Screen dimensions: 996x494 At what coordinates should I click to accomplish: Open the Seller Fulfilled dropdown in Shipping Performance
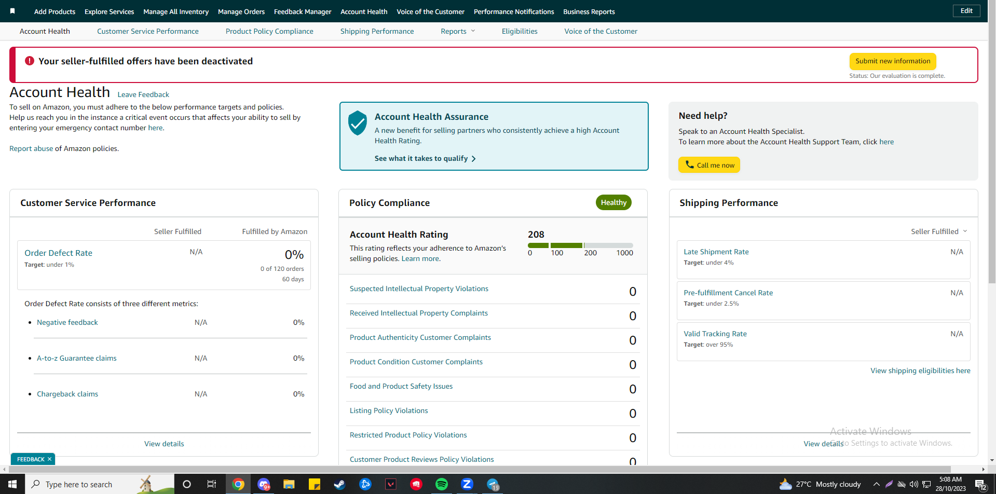tap(939, 231)
